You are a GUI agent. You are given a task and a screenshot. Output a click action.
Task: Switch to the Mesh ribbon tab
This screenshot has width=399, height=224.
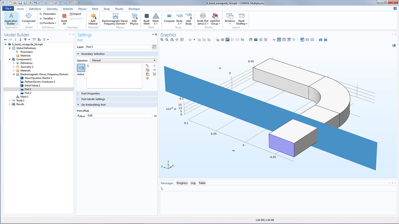tap(96, 9)
